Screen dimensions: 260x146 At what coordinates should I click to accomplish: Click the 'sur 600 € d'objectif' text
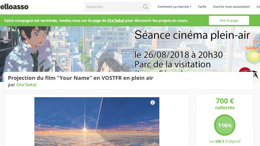click(x=225, y=141)
